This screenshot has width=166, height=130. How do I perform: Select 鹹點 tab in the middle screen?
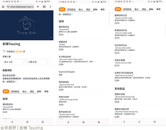pos(95,9)
